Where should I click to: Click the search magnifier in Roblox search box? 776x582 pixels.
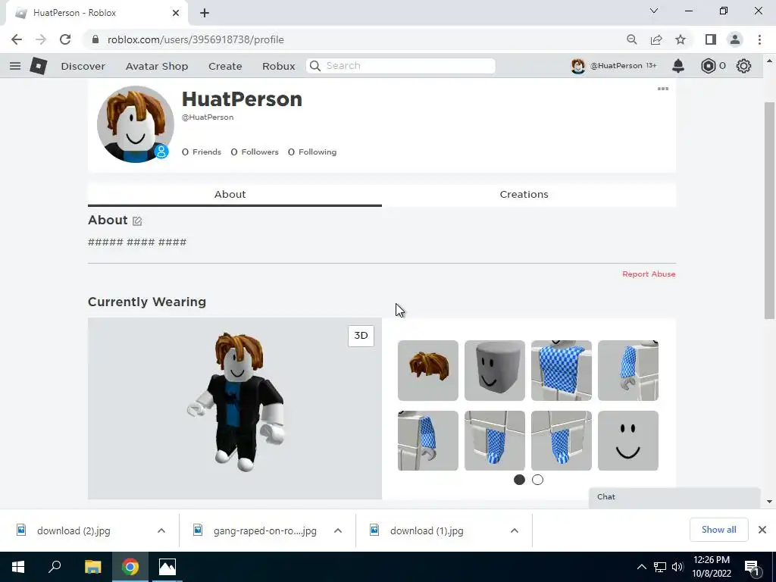(315, 66)
